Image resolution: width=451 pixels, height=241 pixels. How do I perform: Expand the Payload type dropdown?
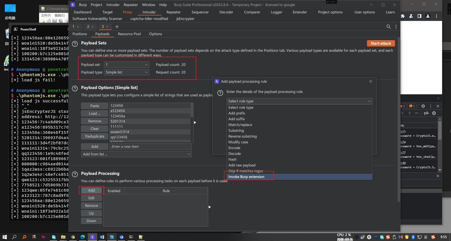(x=127, y=72)
